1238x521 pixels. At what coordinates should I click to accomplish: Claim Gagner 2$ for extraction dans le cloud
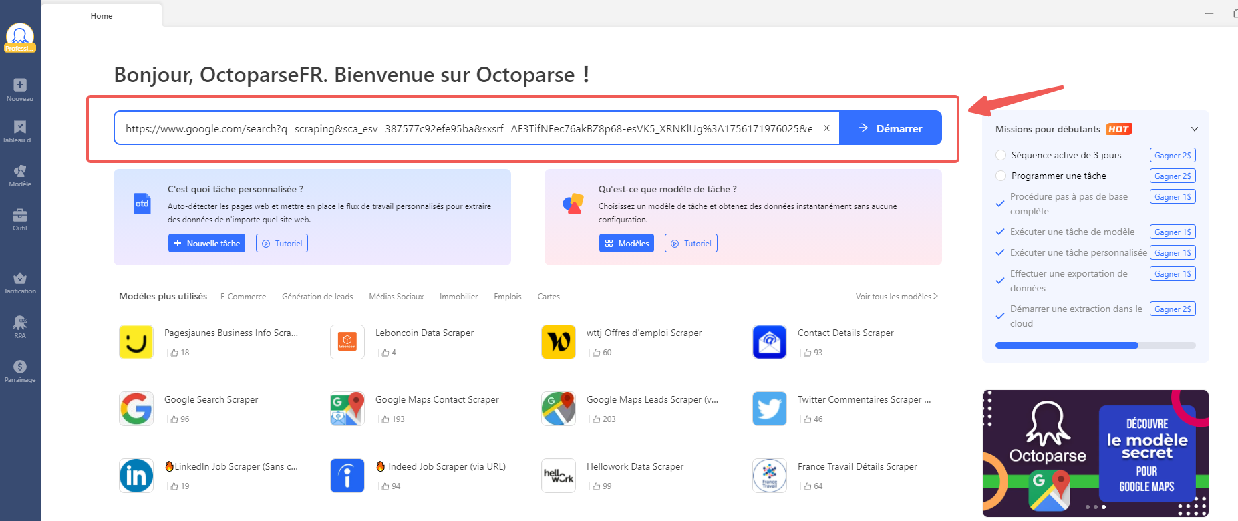click(1173, 309)
